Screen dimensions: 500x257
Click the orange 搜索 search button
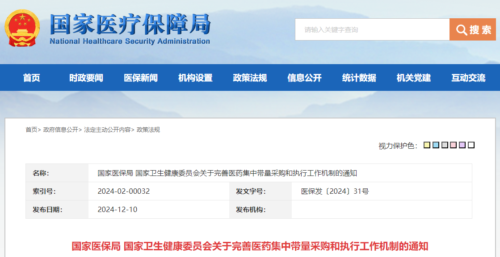473,29
